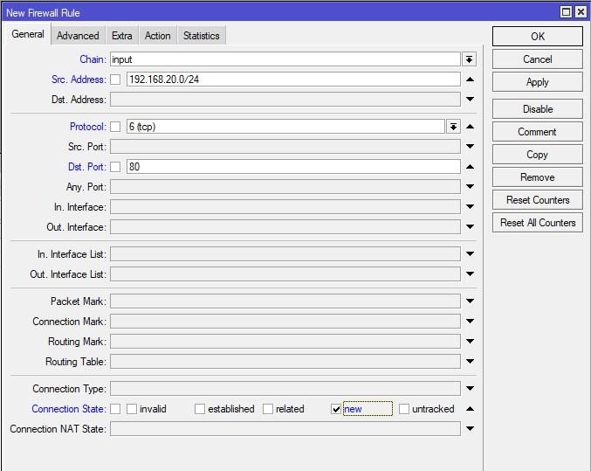Open the Extra tab
Image resolution: width=591 pixels, height=471 pixels.
[121, 36]
